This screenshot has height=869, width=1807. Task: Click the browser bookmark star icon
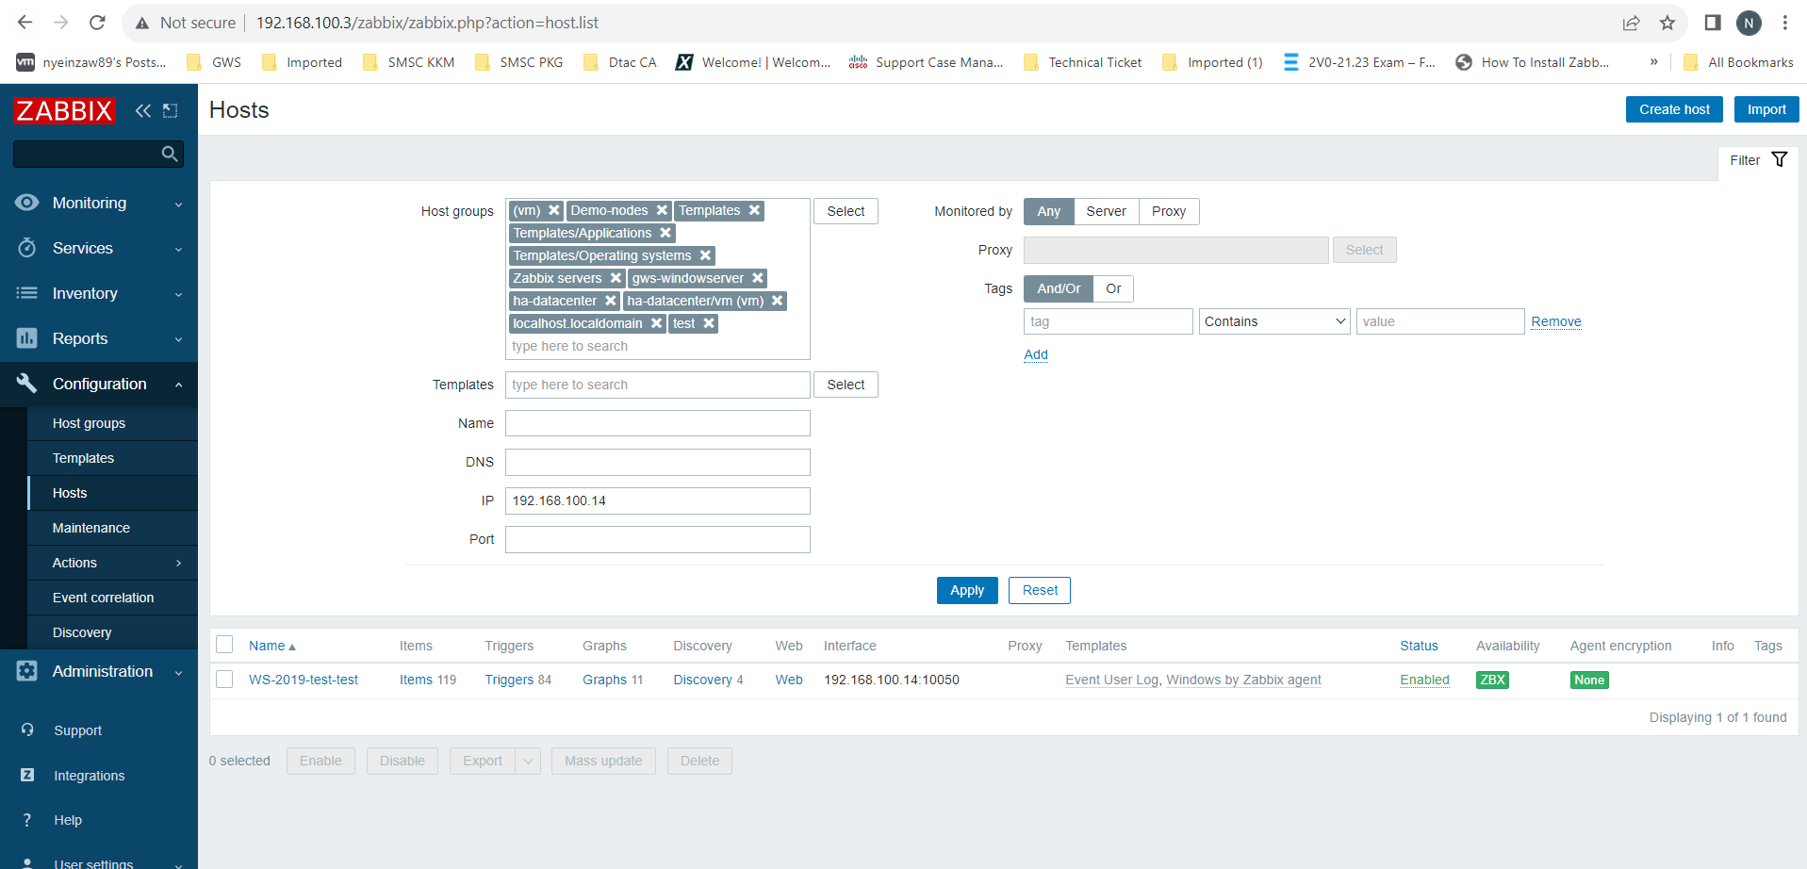click(x=1667, y=23)
